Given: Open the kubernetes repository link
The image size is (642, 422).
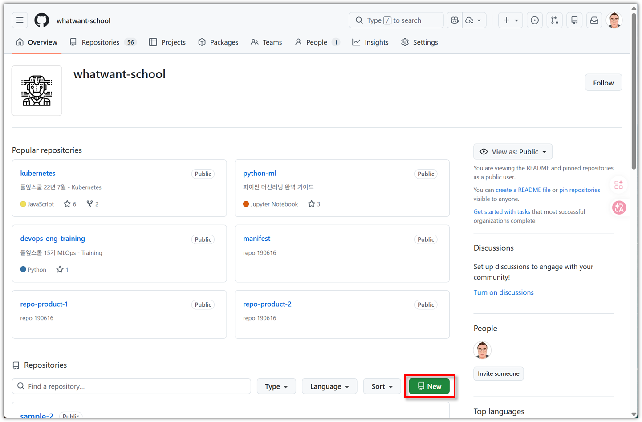Looking at the screenshot, I should (x=38, y=173).
